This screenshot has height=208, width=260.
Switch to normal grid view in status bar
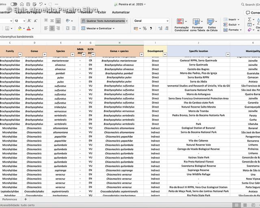pos(237,205)
